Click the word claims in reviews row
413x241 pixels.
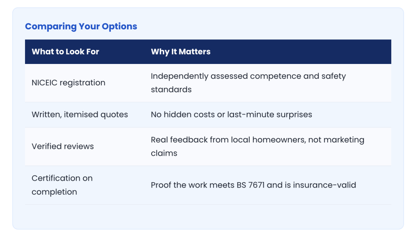coord(164,153)
